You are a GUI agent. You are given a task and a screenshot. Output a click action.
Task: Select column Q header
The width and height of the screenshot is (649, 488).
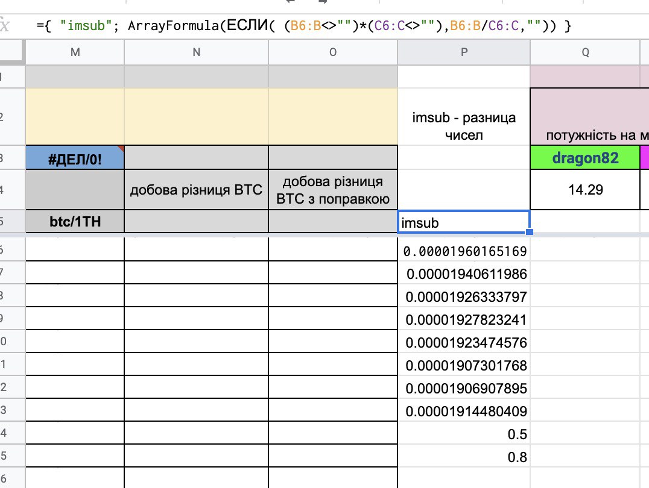coord(584,52)
